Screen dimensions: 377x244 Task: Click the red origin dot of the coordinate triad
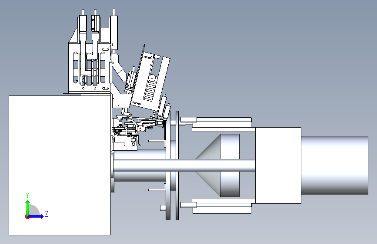tap(27, 217)
